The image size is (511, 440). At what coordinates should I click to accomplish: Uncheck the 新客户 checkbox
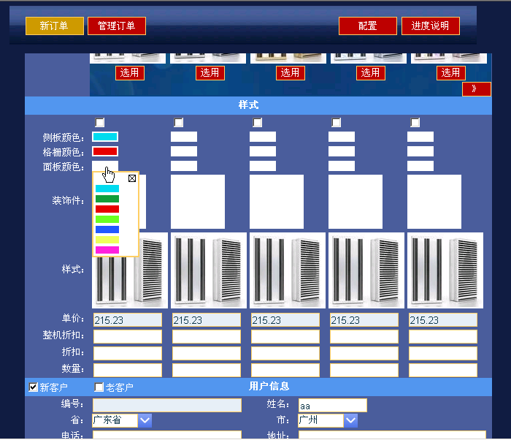(x=34, y=387)
